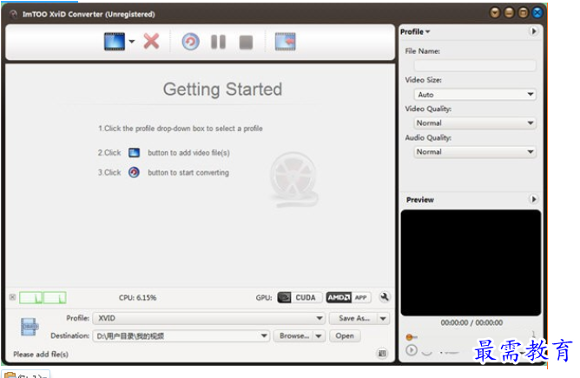Click the "CPU: 6.15%" status text
Viewport: 580px width, 378px height.
coord(137,298)
